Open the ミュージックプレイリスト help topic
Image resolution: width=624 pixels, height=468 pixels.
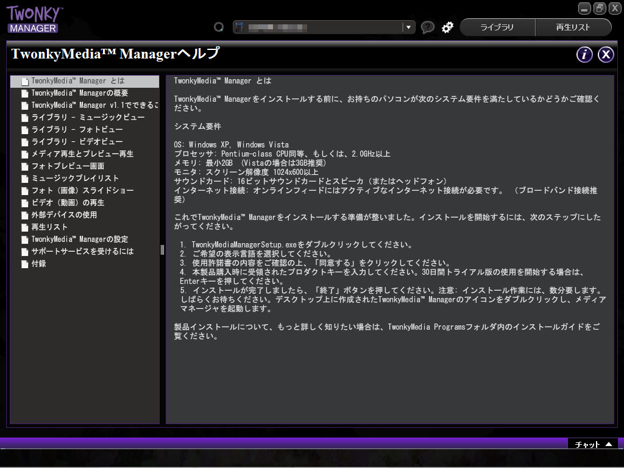point(76,178)
